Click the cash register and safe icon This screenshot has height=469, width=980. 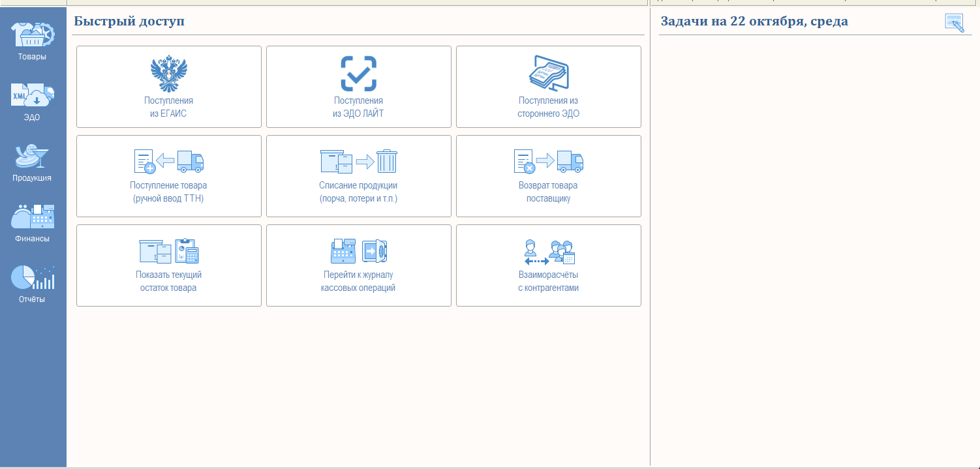coord(358,250)
